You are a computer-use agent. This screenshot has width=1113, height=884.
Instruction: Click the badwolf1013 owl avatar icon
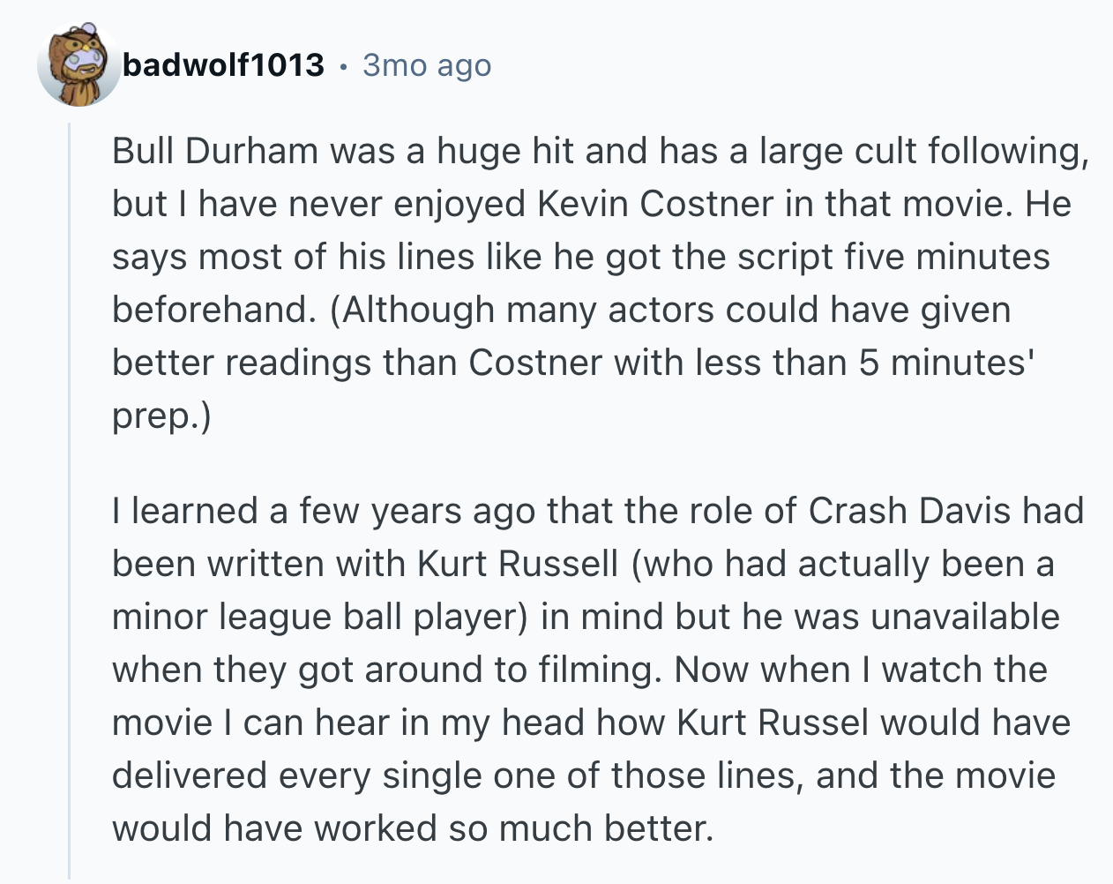(x=78, y=65)
